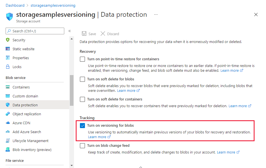266x168 pixels.
Task: Click the Azure CDN cloud icon
Action: pos(8,123)
